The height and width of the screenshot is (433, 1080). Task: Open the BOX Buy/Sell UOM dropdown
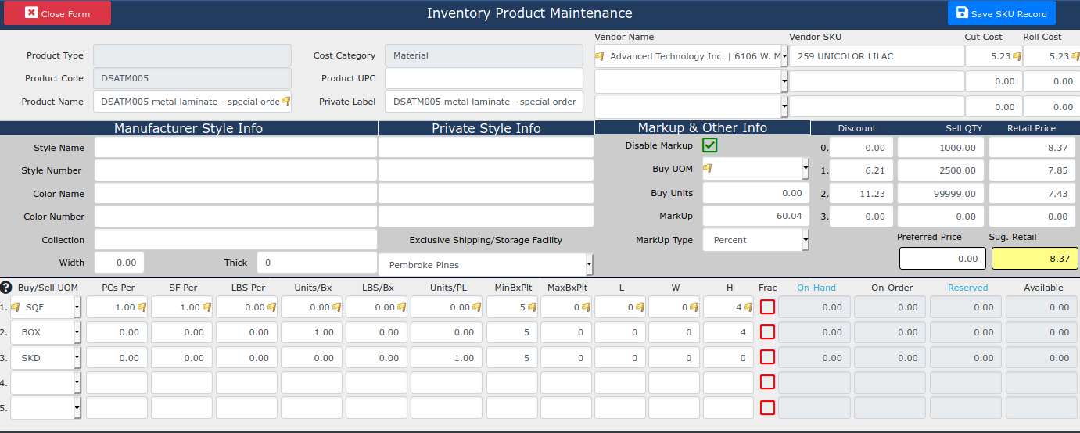pos(77,332)
